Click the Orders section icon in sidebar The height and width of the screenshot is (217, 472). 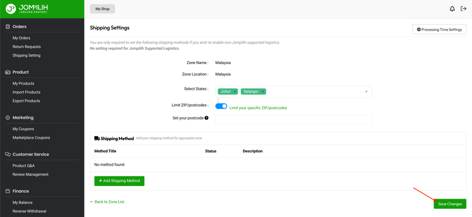(x=8, y=27)
